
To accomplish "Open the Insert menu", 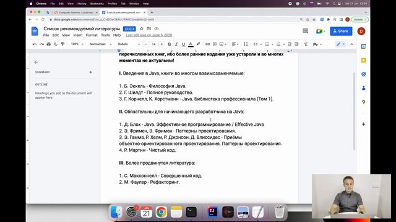I will [78, 35].
